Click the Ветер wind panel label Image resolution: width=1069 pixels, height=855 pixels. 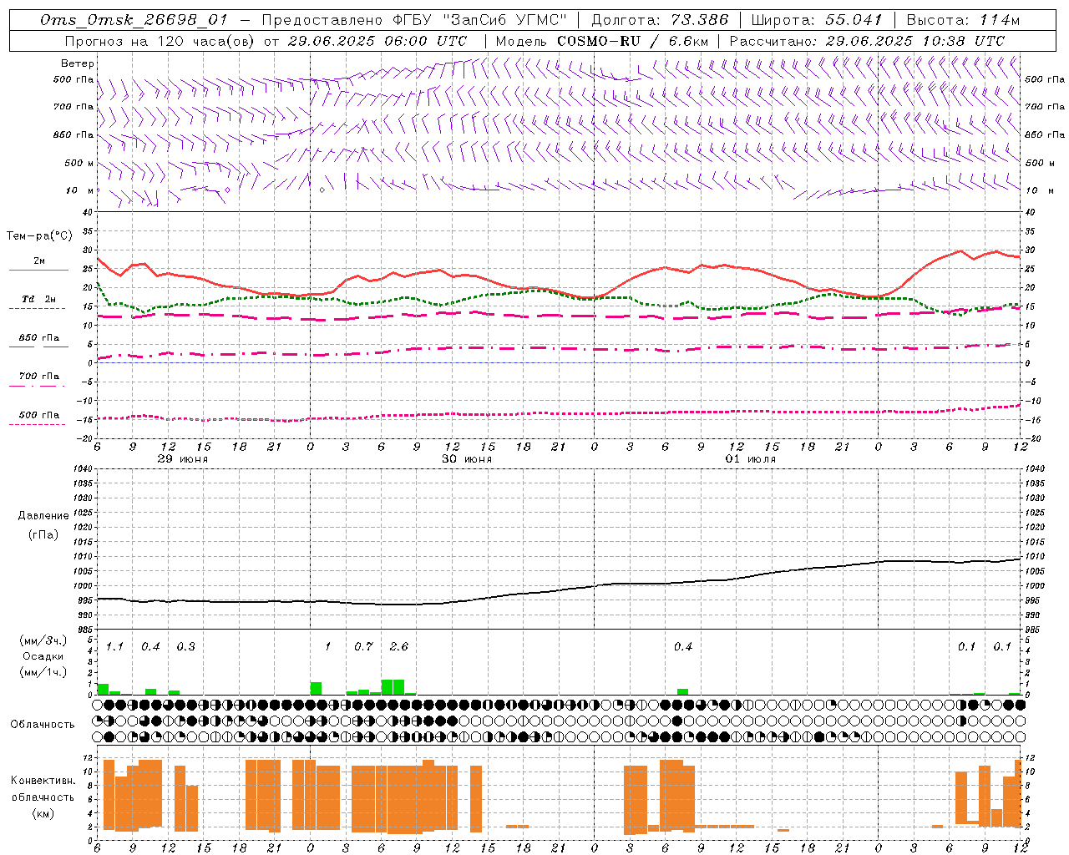[77, 63]
